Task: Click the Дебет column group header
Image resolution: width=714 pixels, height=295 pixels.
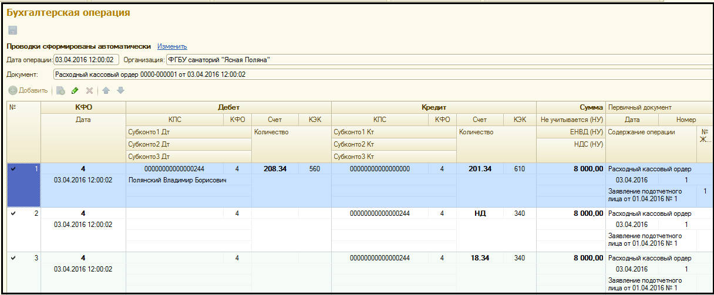Action: click(228, 107)
